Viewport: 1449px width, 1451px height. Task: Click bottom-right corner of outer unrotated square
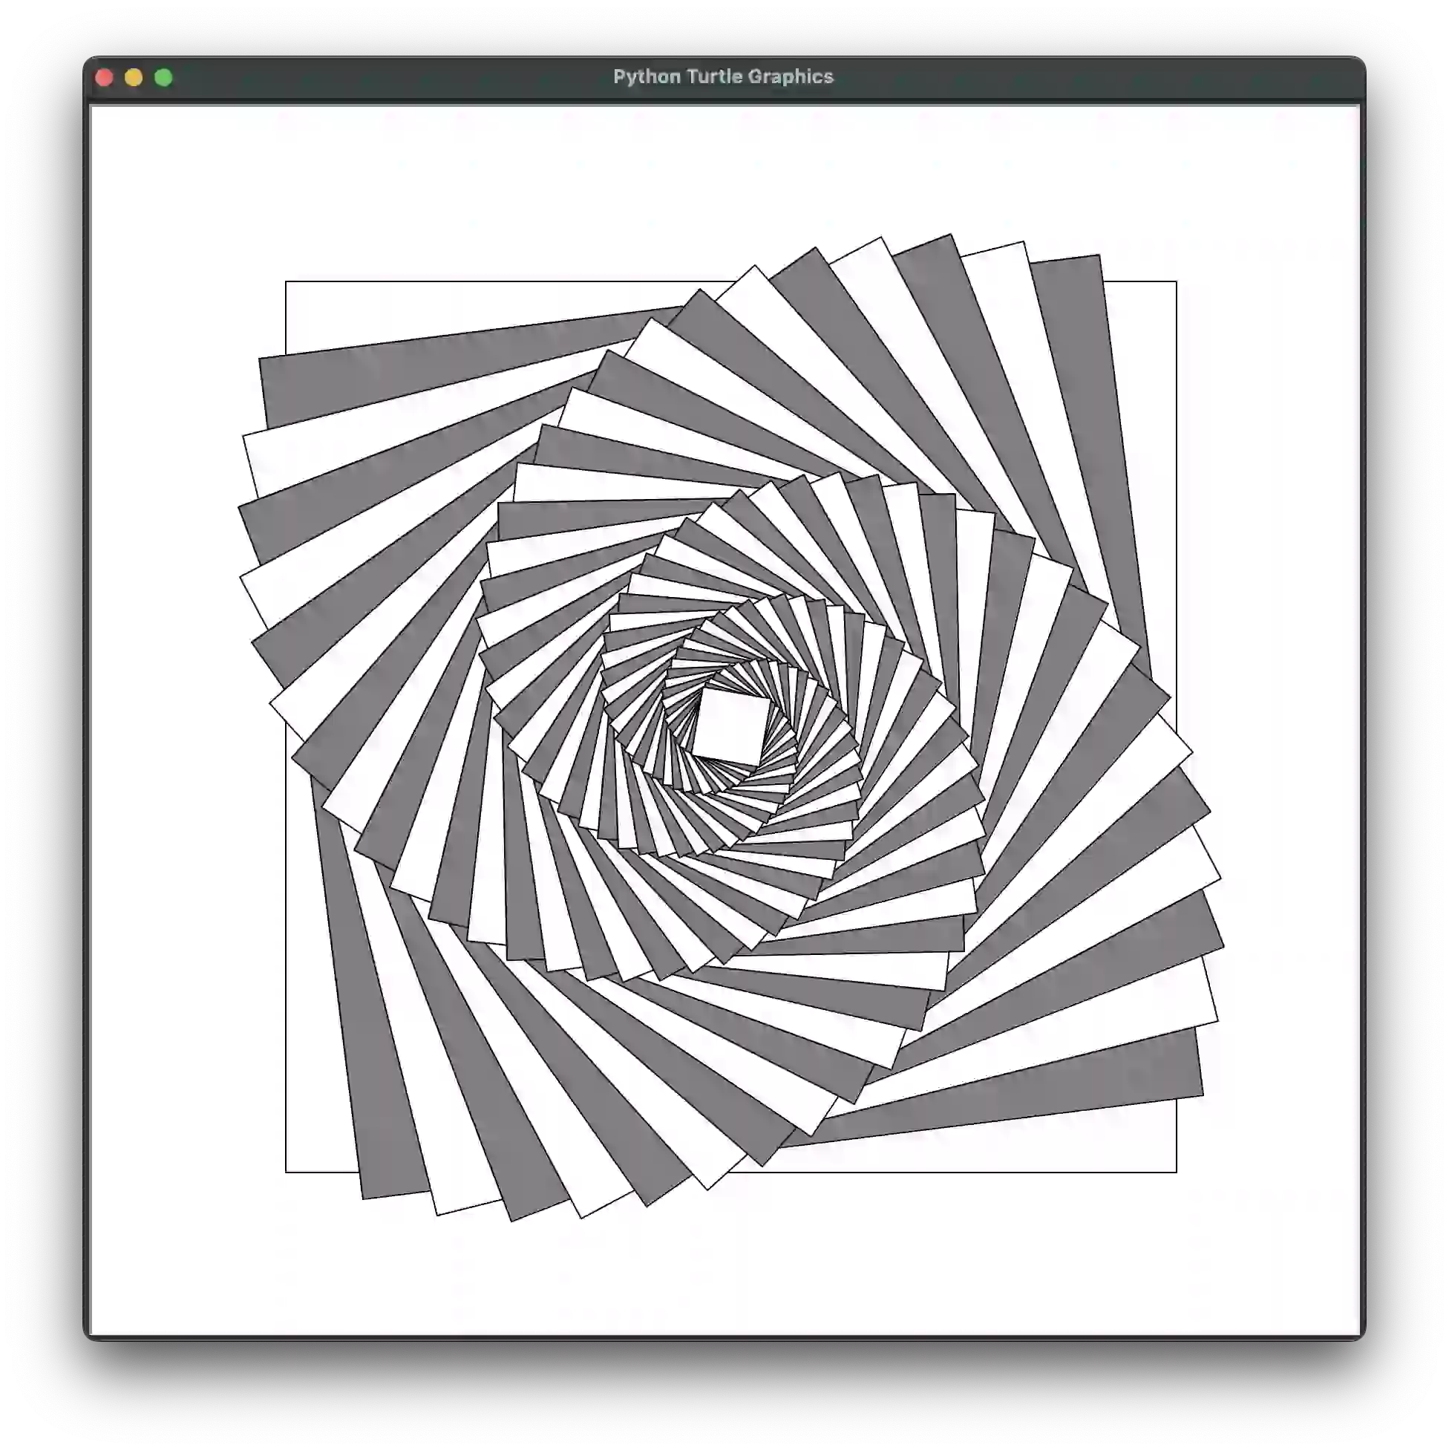pos(1176,1172)
